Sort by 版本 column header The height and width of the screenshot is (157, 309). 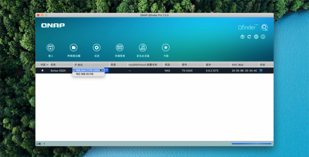[x=217, y=65]
